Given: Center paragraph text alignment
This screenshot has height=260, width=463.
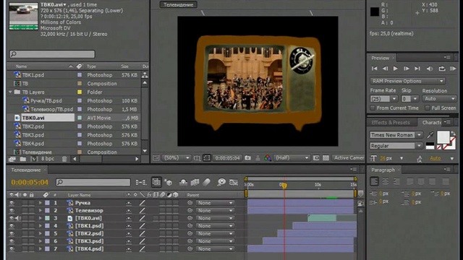Looking at the screenshot, I should [x=386, y=181].
